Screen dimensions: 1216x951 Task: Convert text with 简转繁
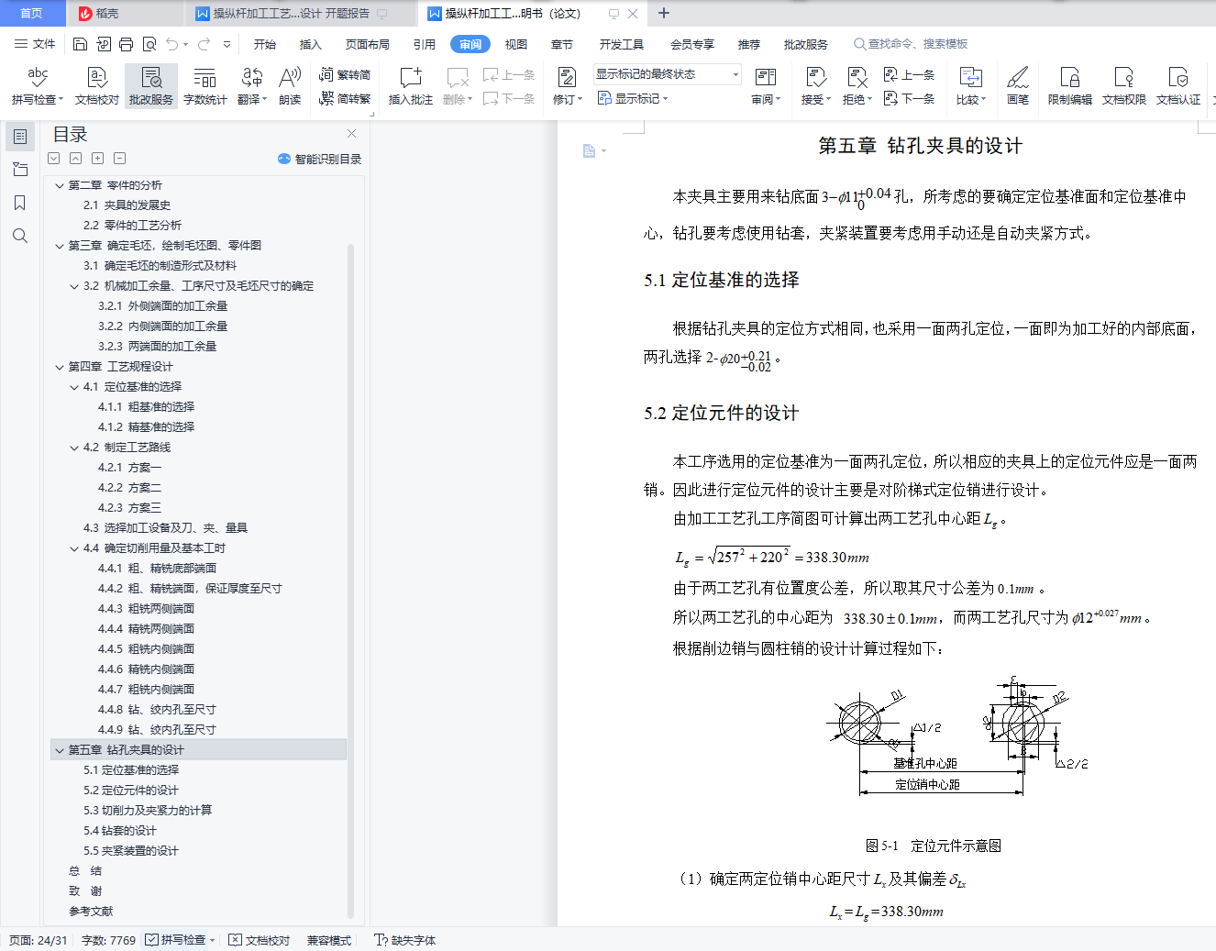pos(345,99)
